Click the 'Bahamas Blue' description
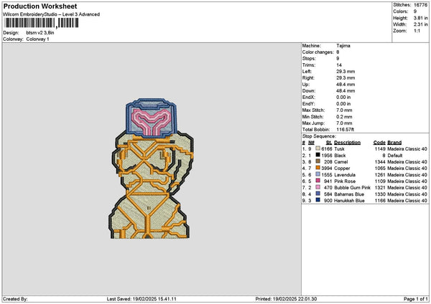The image size is (431, 304). pyautogui.click(x=349, y=194)
